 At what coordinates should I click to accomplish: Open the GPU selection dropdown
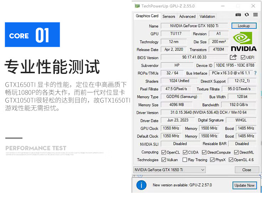[169, 170]
